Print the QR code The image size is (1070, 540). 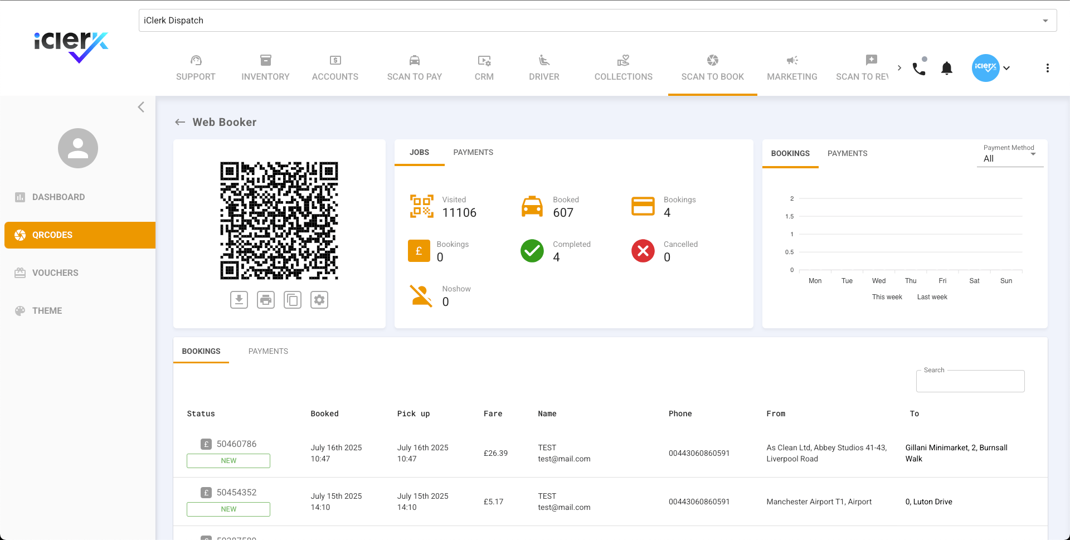point(266,299)
